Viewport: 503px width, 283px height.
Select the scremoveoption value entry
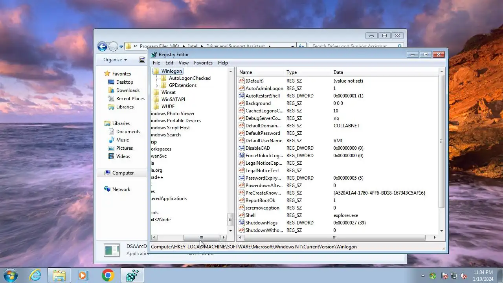click(263, 208)
